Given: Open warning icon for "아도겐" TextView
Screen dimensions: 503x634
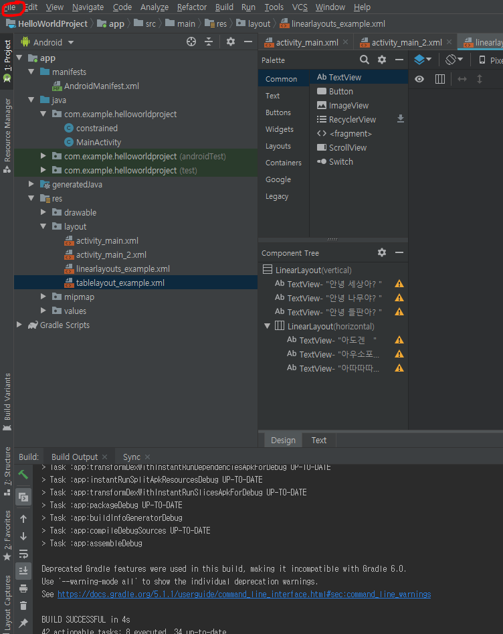Looking at the screenshot, I should [x=399, y=340].
